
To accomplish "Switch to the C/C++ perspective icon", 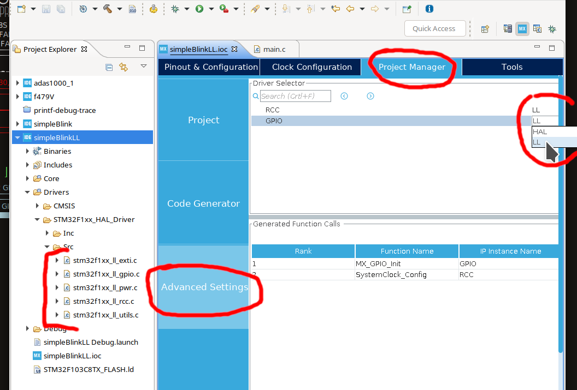I will [537, 29].
